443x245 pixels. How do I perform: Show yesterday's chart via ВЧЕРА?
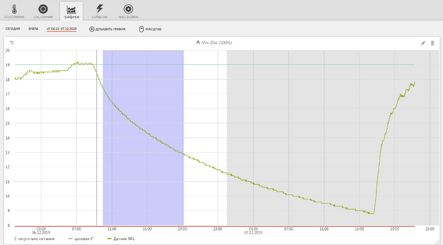pyautogui.click(x=33, y=29)
